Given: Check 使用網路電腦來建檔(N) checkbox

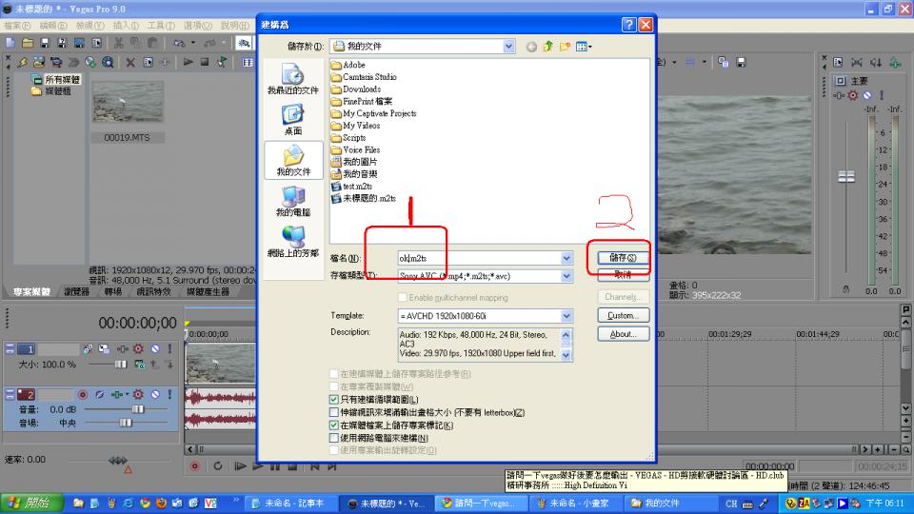Looking at the screenshot, I should pos(334,438).
